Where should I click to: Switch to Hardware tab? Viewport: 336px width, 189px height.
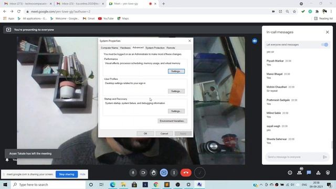click(x=125, y=48)
